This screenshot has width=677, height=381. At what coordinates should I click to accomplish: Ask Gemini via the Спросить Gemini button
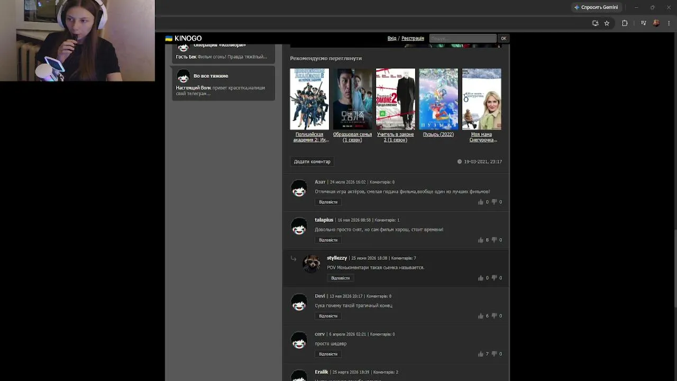[596, 7]
